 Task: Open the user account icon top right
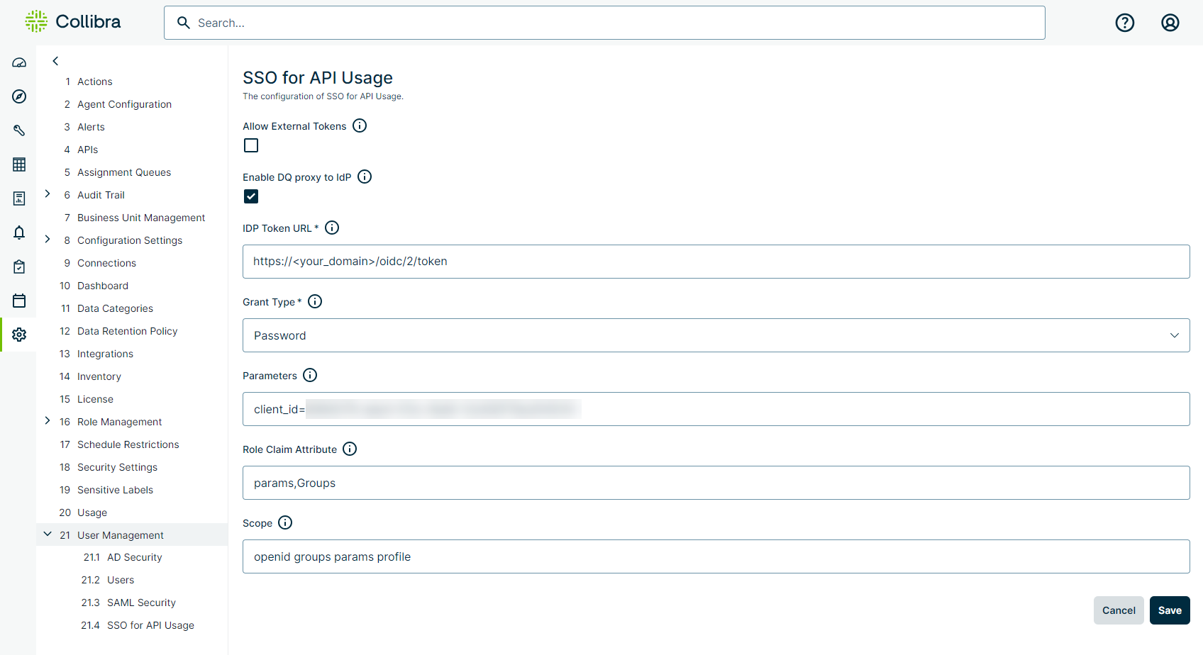(1170, 22)
